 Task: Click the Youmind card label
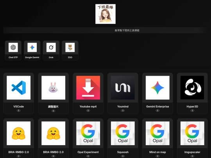pyautogui.click(x=123, y=107)
